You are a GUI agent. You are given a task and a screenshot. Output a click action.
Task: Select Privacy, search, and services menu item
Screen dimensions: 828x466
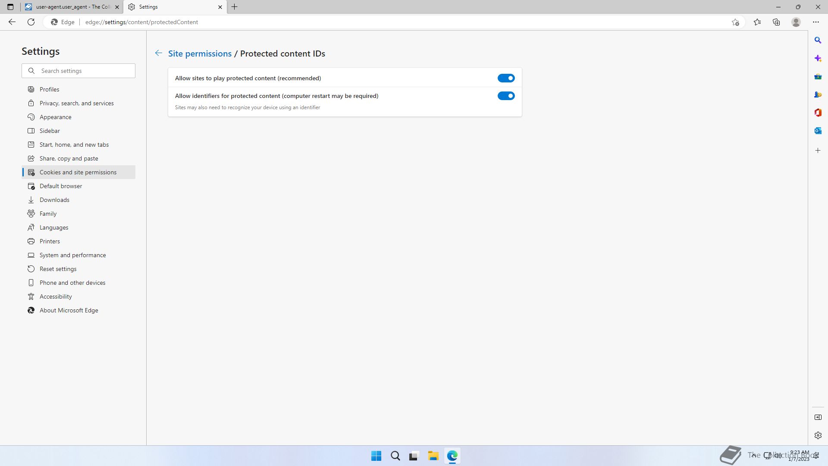(77, 103)
